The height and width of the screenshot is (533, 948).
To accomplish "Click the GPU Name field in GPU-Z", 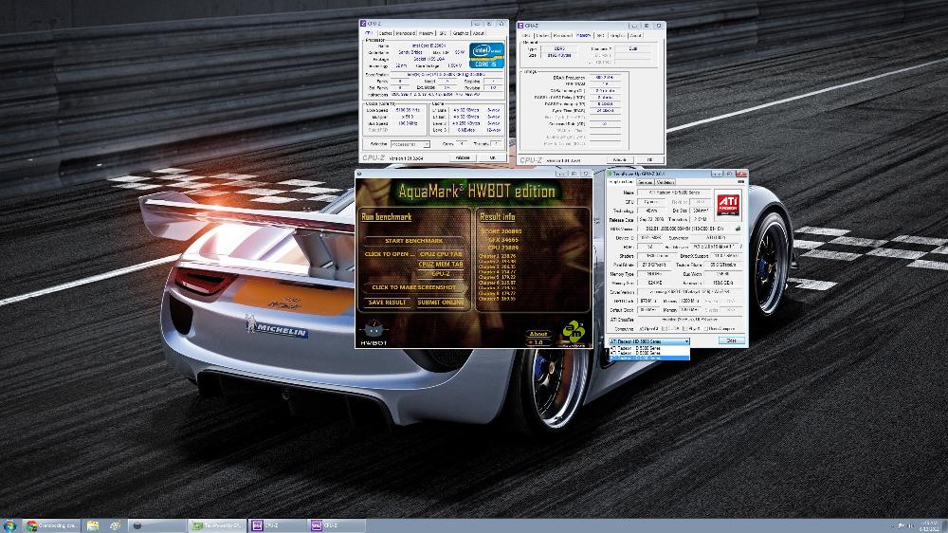I will click(x=673, y=193).
